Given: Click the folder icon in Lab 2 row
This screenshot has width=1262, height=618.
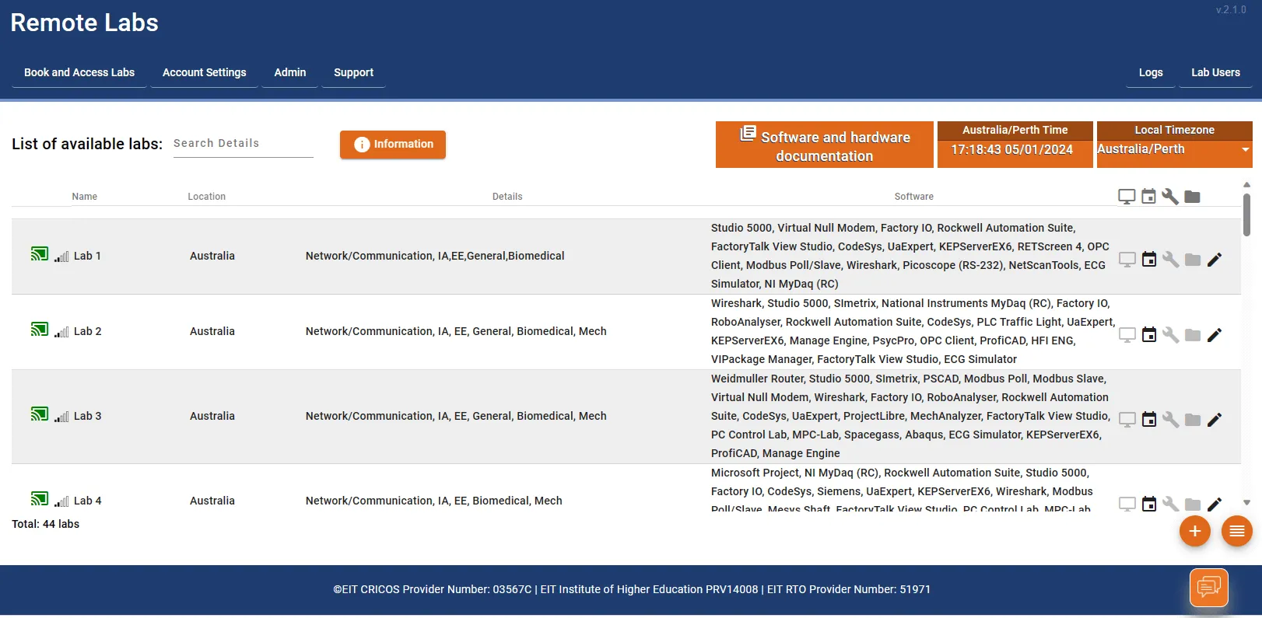Looking at the screenshot, I should [1192, 335].
